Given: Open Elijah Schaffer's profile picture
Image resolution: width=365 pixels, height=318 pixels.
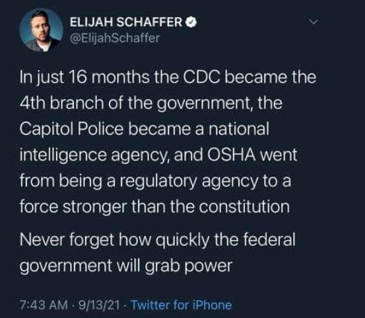Looking at the screenshot, I should pos(42,30).
